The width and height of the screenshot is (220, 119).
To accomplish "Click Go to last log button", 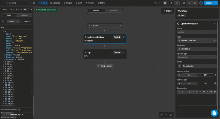I will point(16,115).
